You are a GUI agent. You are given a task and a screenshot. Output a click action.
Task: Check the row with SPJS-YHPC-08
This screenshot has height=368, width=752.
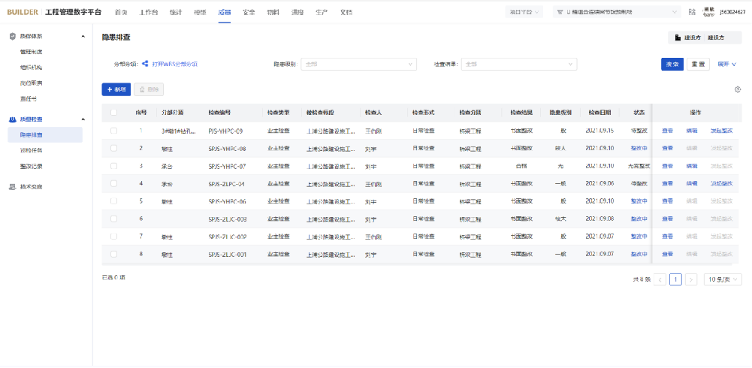[113, 148]
